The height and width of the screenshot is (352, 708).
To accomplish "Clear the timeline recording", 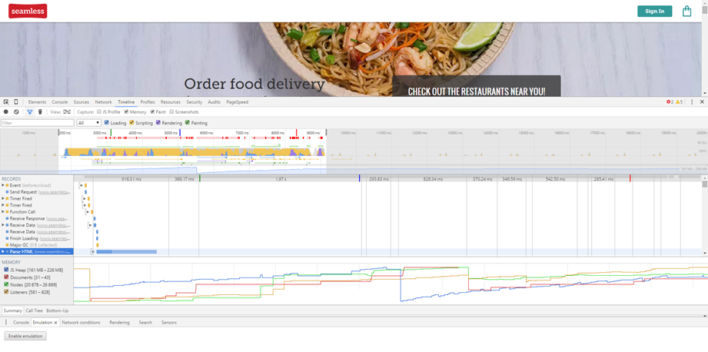I will [x=16, y=112].
